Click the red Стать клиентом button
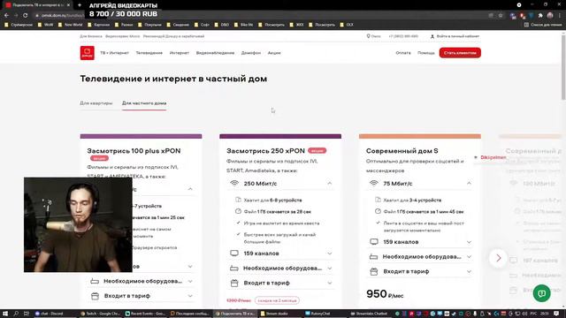 point(460,53)
